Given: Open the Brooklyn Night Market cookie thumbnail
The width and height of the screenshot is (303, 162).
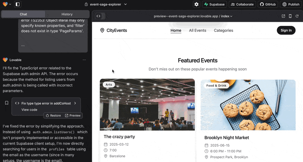Looking at the screenshot, I should point(248,105).
